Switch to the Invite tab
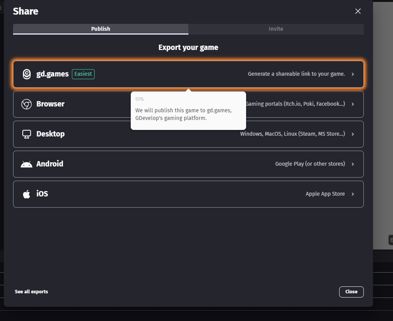 pyautogui.click(x=276, y=29)
